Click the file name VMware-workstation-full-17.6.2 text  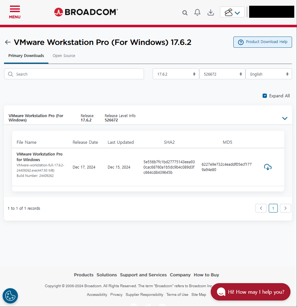[40, 168]
